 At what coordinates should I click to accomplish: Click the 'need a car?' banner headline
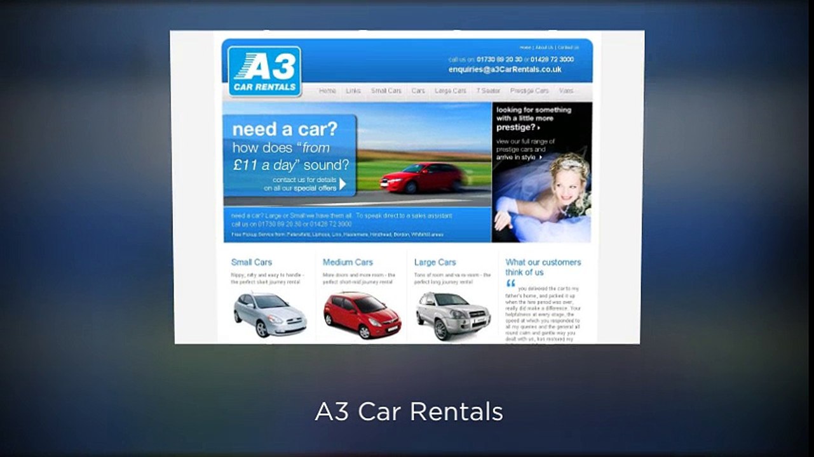click(x=285, y=129)
